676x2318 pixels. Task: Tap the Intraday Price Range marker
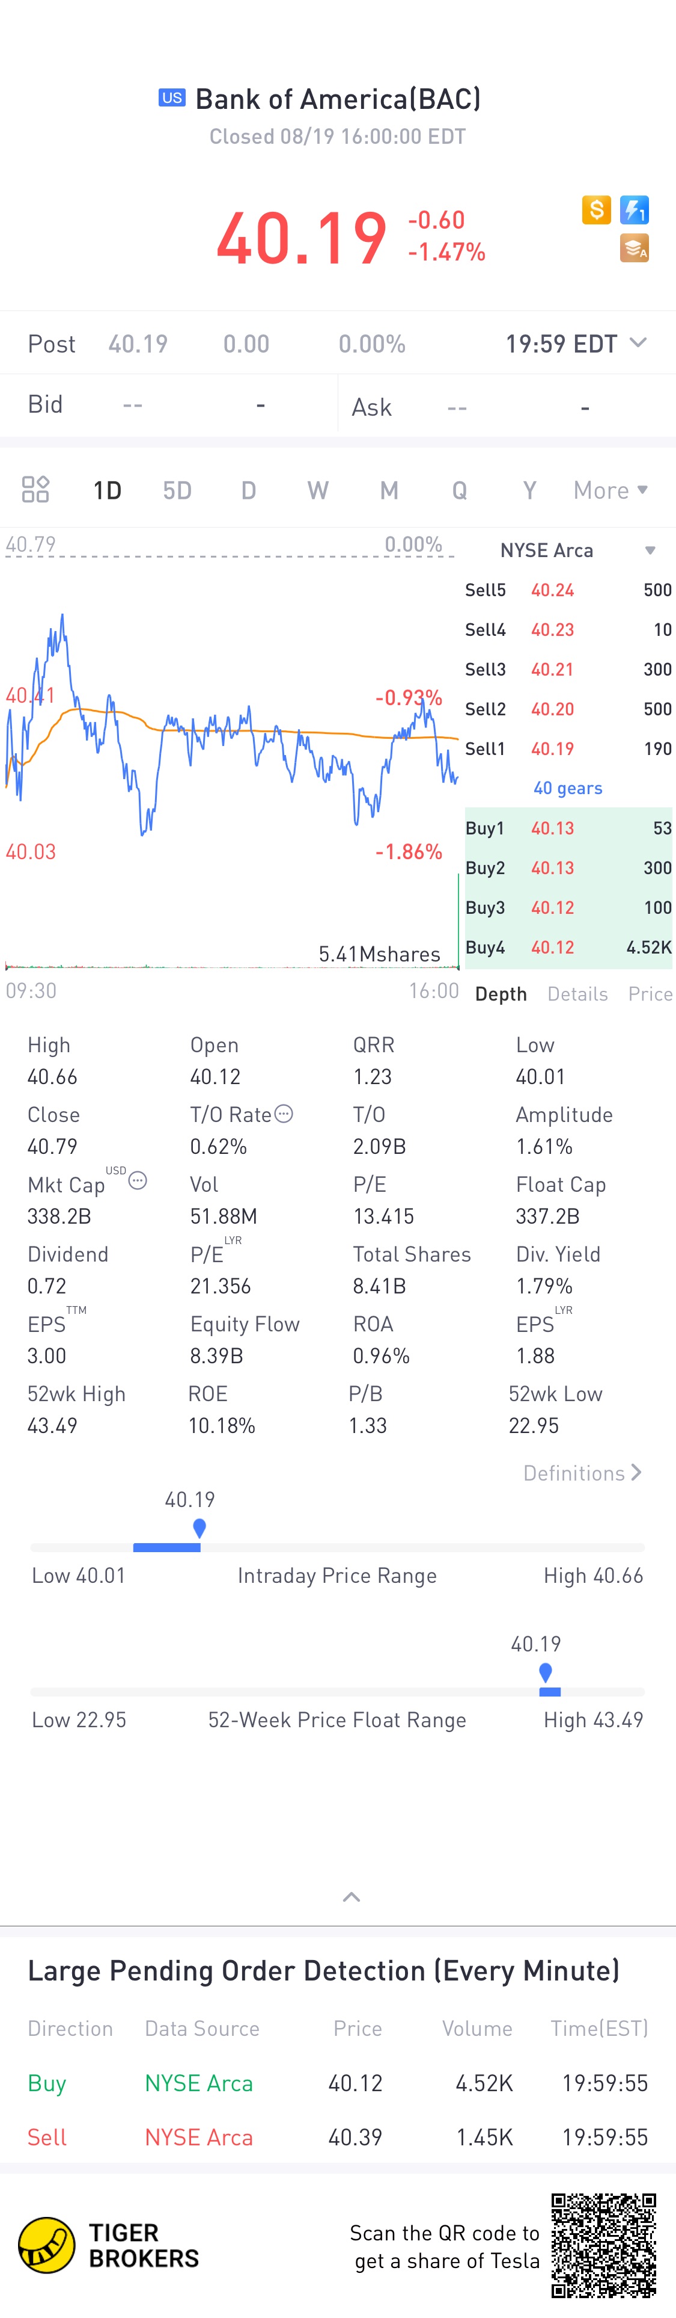(x=199, y=1528)
